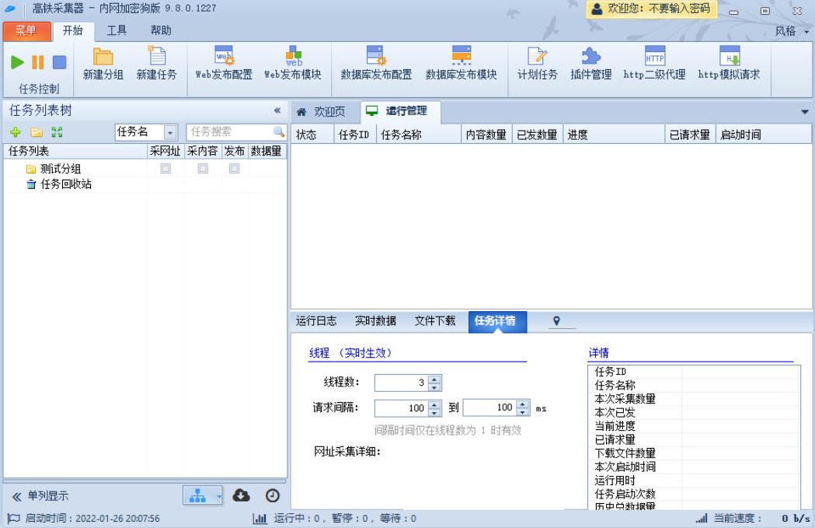Open 计划任务 scheduler
Screen dimensions: 815x528
pyautogui.click(x=538, y=64)
